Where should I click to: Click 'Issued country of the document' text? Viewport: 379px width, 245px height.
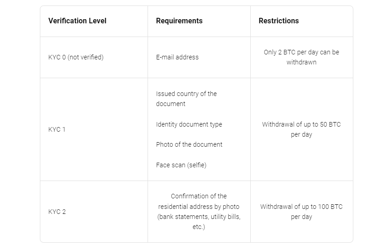186,99
